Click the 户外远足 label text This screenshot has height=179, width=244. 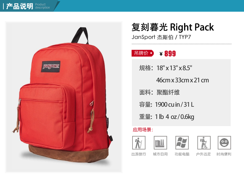click(204, 154)
